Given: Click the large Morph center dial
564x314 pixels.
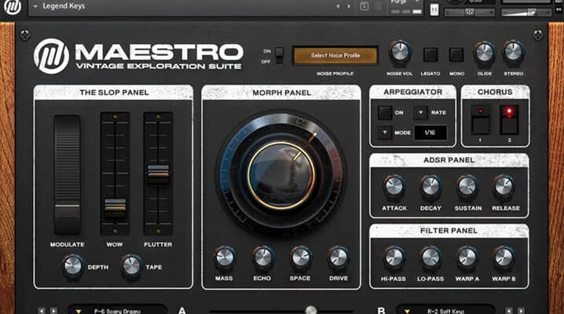Looking at the screenshot, I should point(281,173).
